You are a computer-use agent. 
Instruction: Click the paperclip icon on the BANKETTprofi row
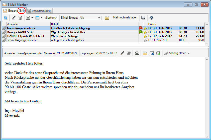click(x=4, y=36)
